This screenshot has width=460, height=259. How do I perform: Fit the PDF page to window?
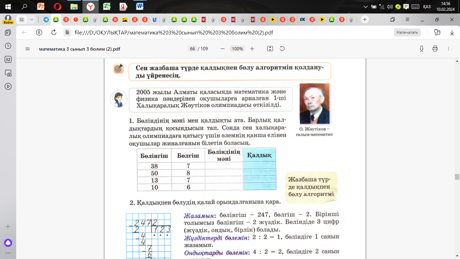(270, 49)
